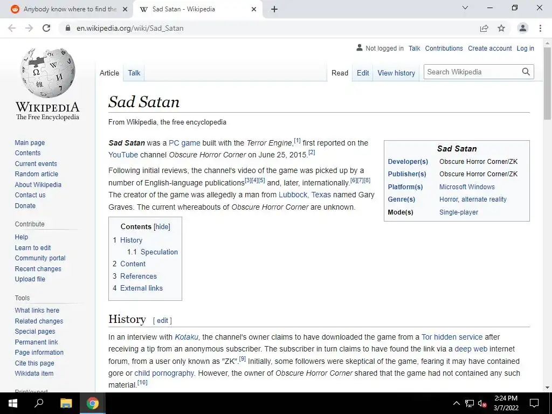Click the taskbar clock and date
The image size is (552, 414).
click(506, 403)
